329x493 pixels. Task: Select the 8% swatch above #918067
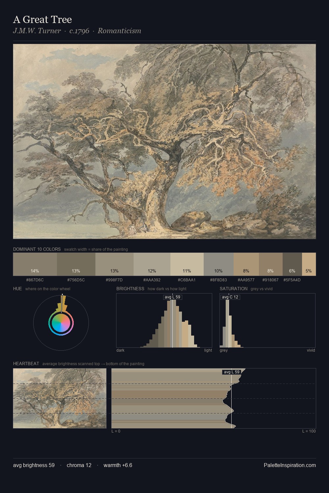pos(271,264)
